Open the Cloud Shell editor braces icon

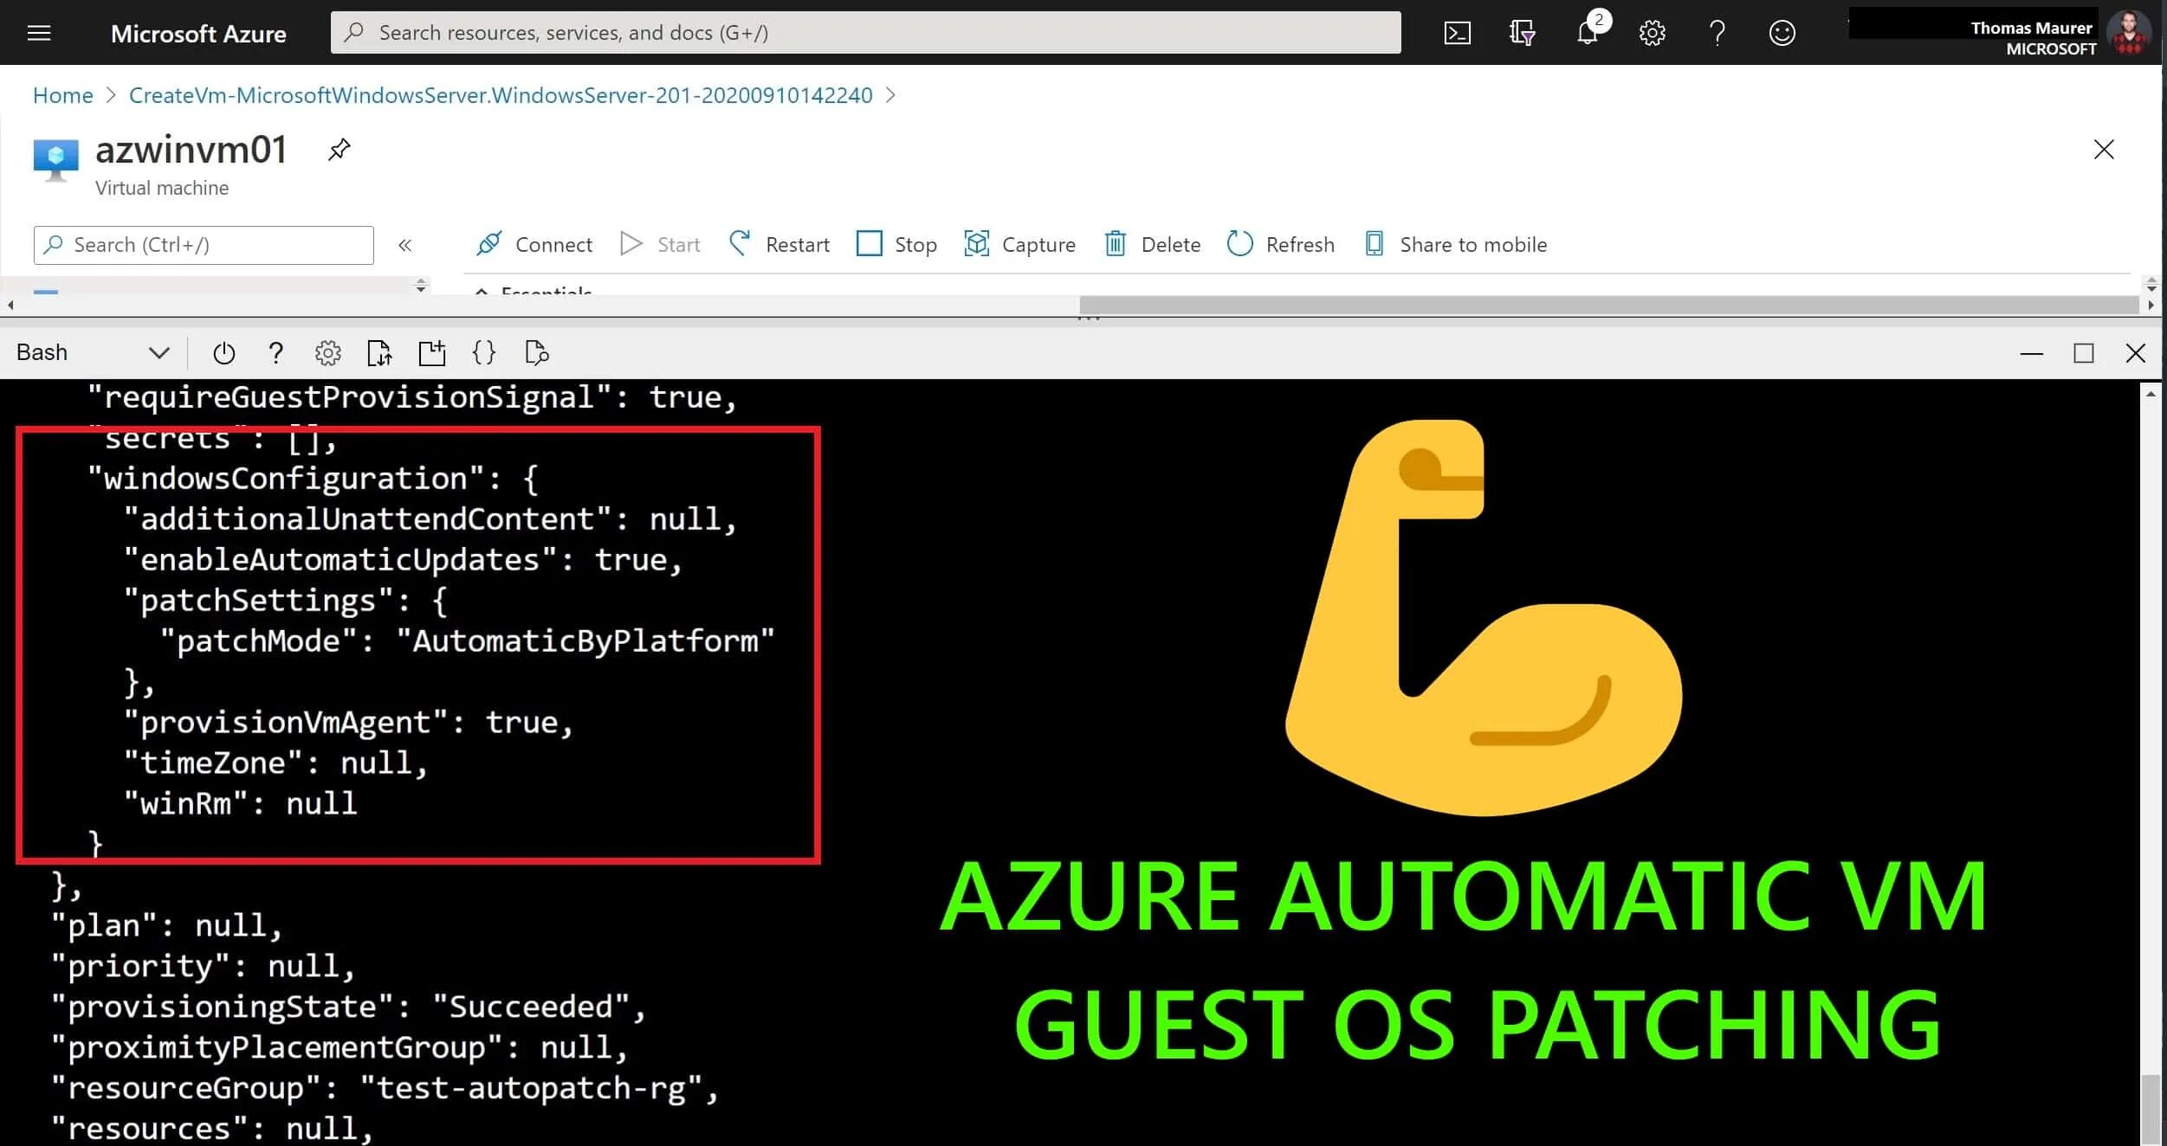[x=483, y=353]
